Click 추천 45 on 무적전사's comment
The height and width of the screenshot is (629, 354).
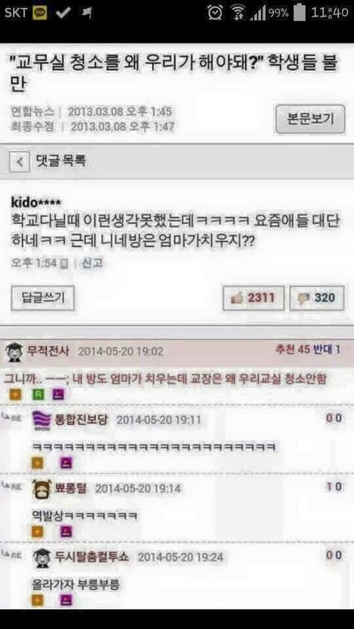point(292,350)
